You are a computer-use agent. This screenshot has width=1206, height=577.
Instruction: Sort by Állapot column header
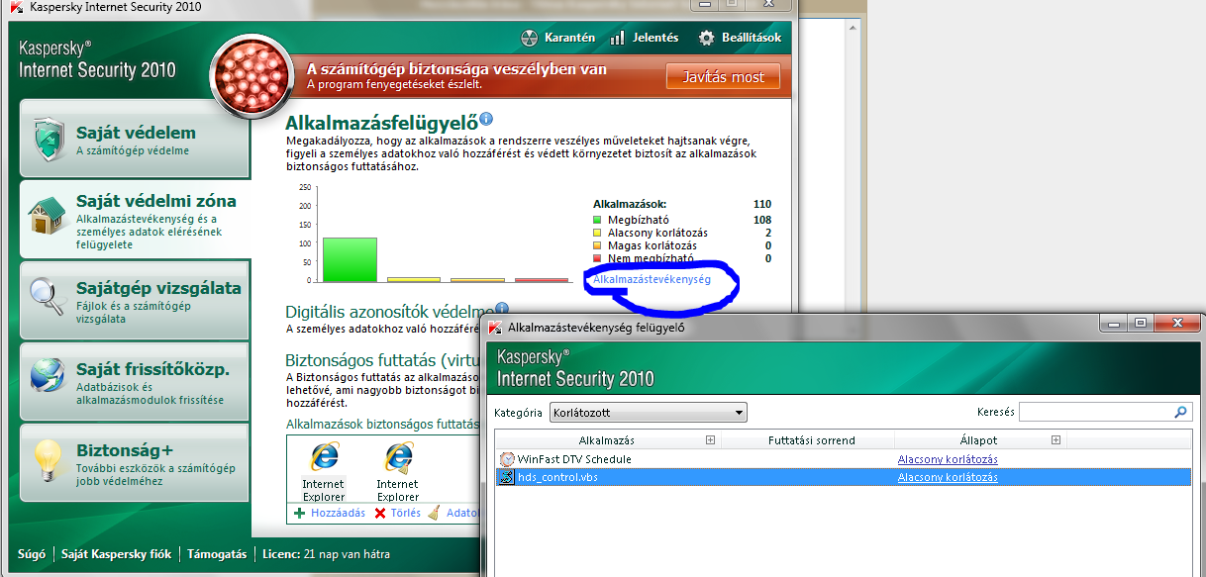[977, 440]
